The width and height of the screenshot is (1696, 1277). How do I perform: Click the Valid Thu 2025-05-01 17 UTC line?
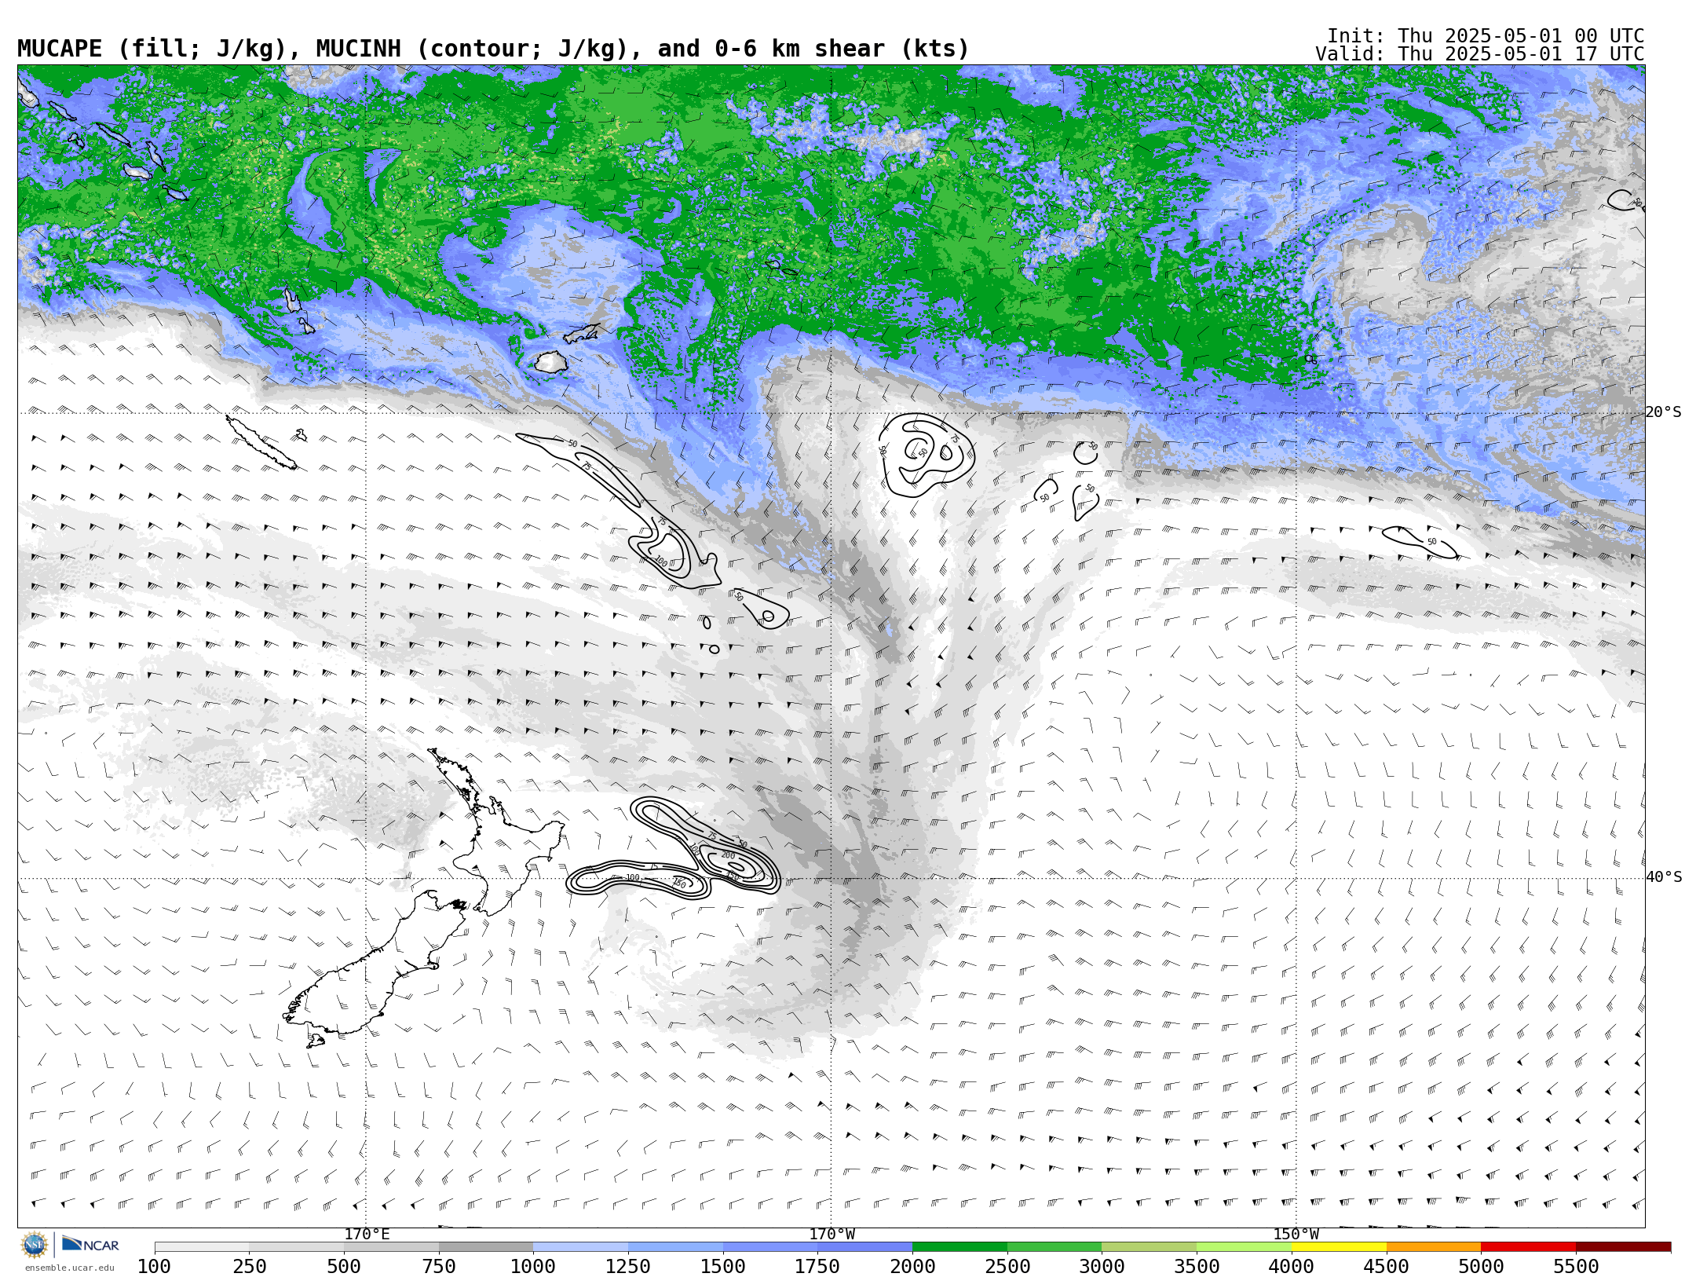1479,54
